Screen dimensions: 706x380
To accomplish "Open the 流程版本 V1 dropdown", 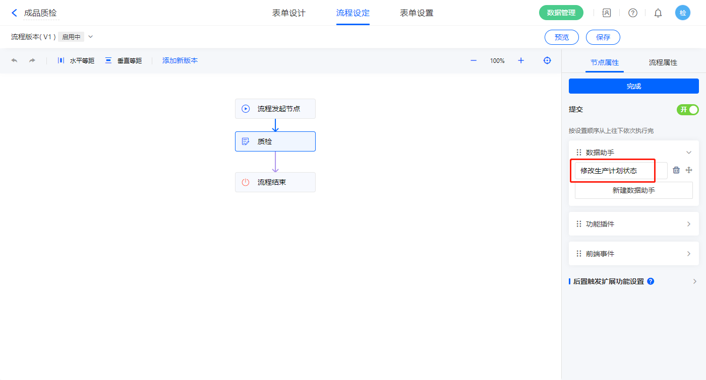I will (91, 37).
